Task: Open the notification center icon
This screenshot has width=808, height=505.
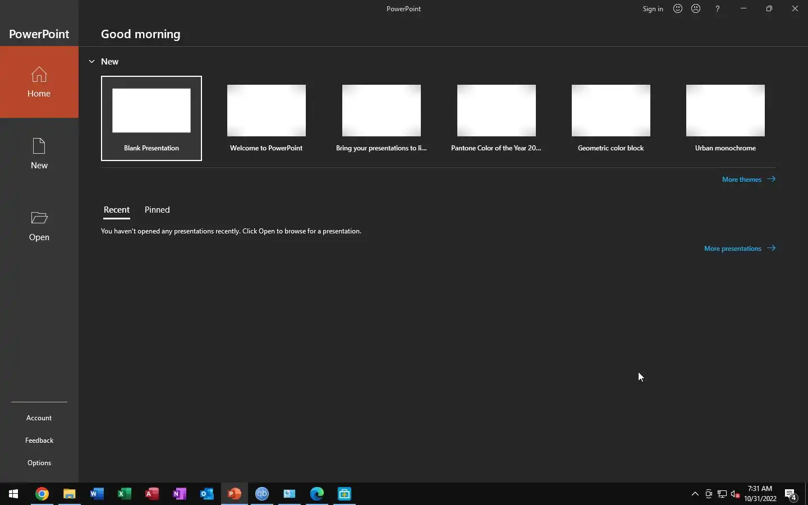Action: click(791, 494)
